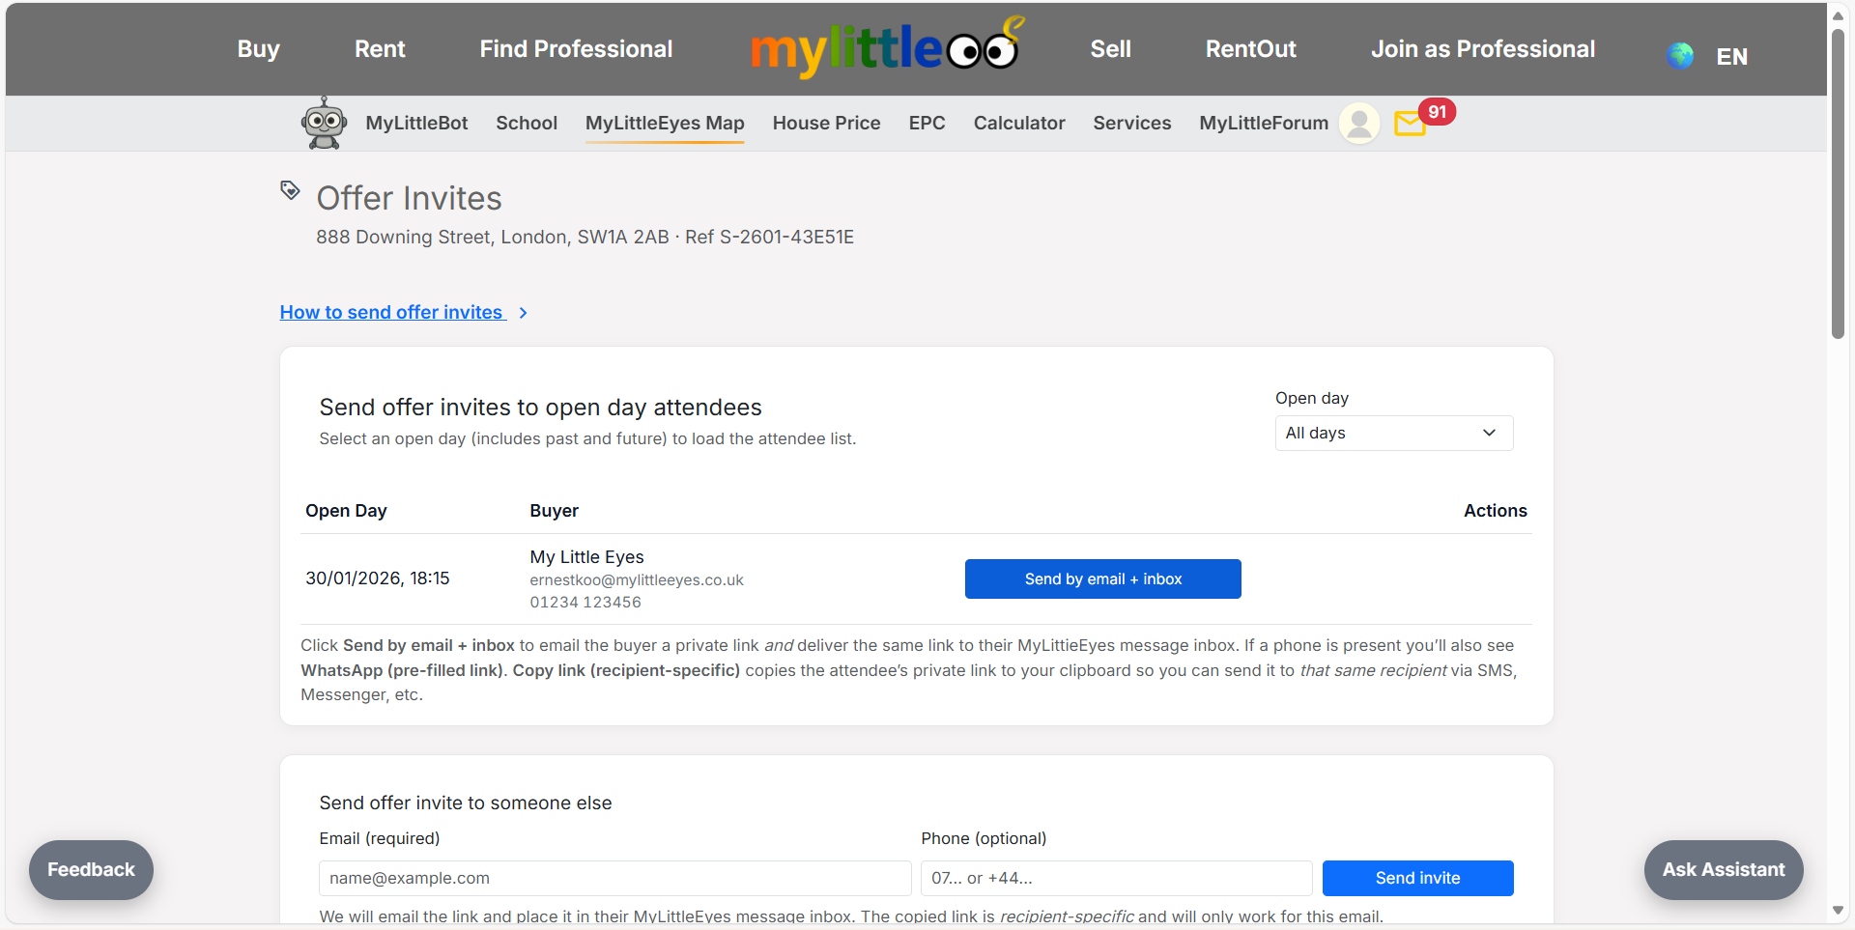Viewport: 1855px width, 930px height.
Task: Click the 91 unread notifications badge
Action: click(1437, 112)
